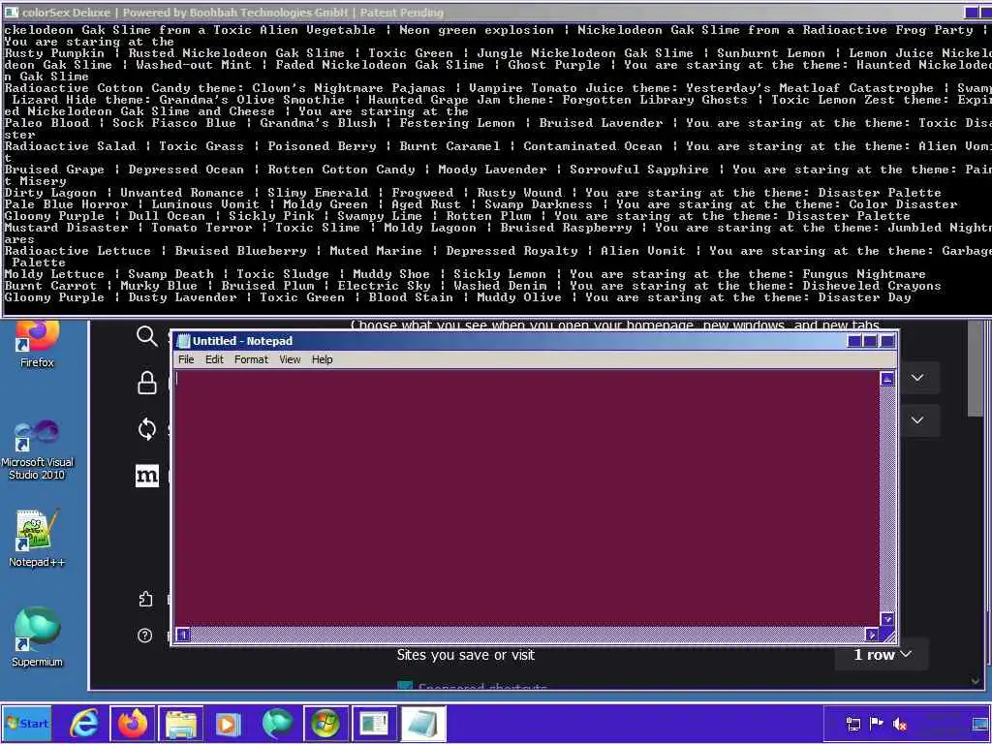Open Microsoft Visual Studio 2010 desktop shortcut
Viewport: 992px width, 744px height.
point(37,449)
